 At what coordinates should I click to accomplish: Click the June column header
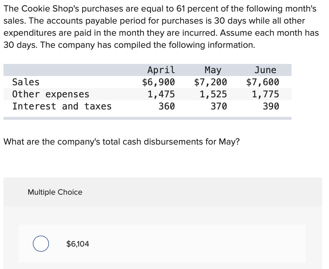pos(265,70)
